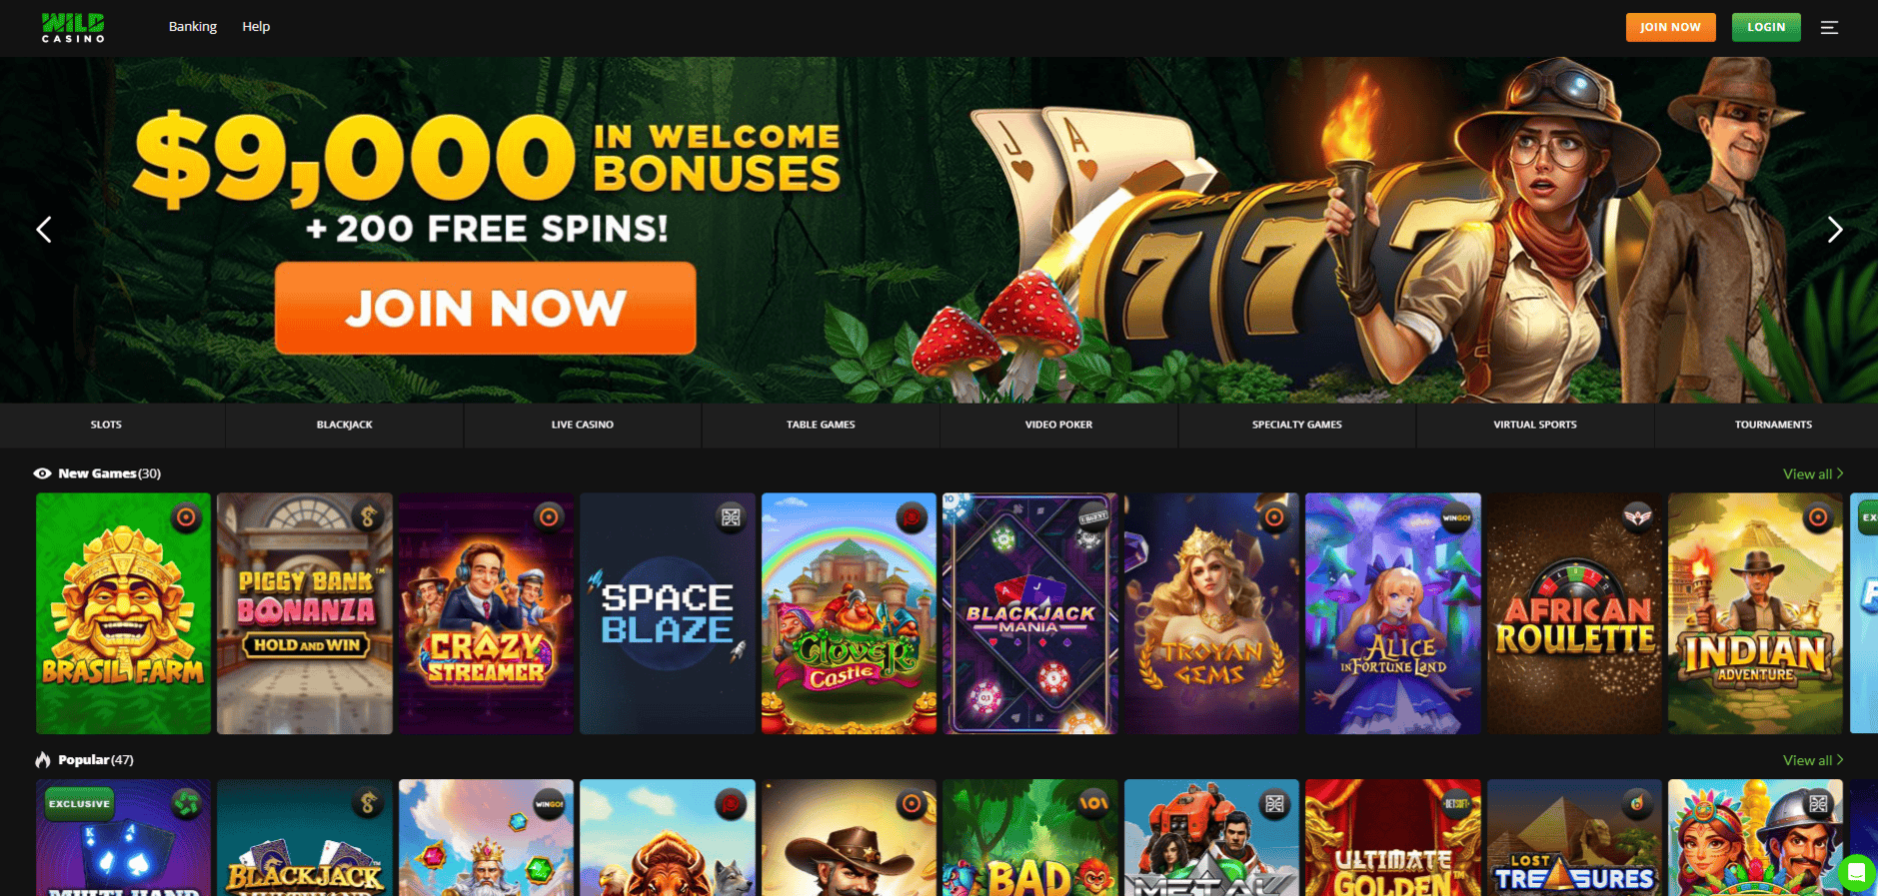This screenshot has height=896, width=1878.
Task: Select the Live Casino category tab
Action: click(583, 425)
